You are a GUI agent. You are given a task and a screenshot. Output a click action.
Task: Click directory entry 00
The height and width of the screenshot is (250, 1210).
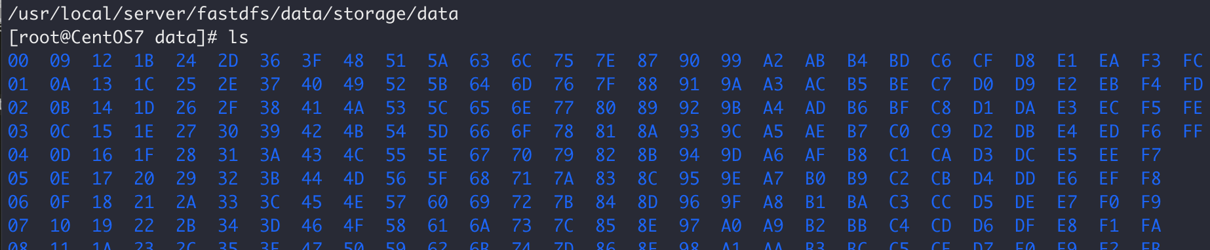click(x=18, y=61)
